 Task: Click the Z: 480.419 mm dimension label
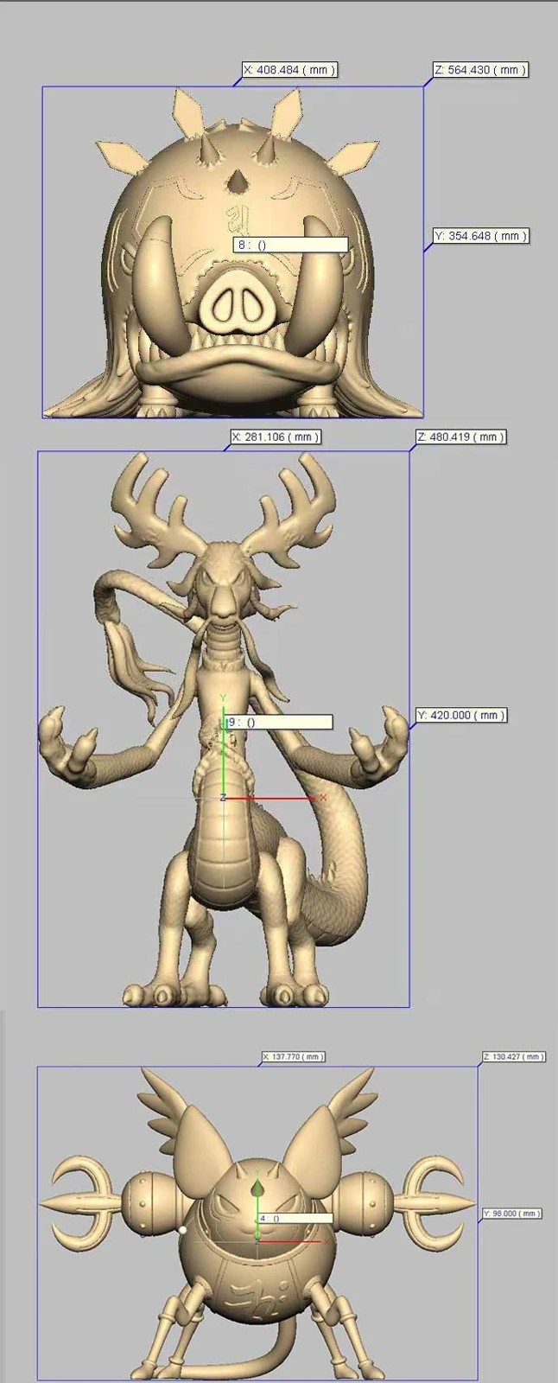[x=460, y=437]
